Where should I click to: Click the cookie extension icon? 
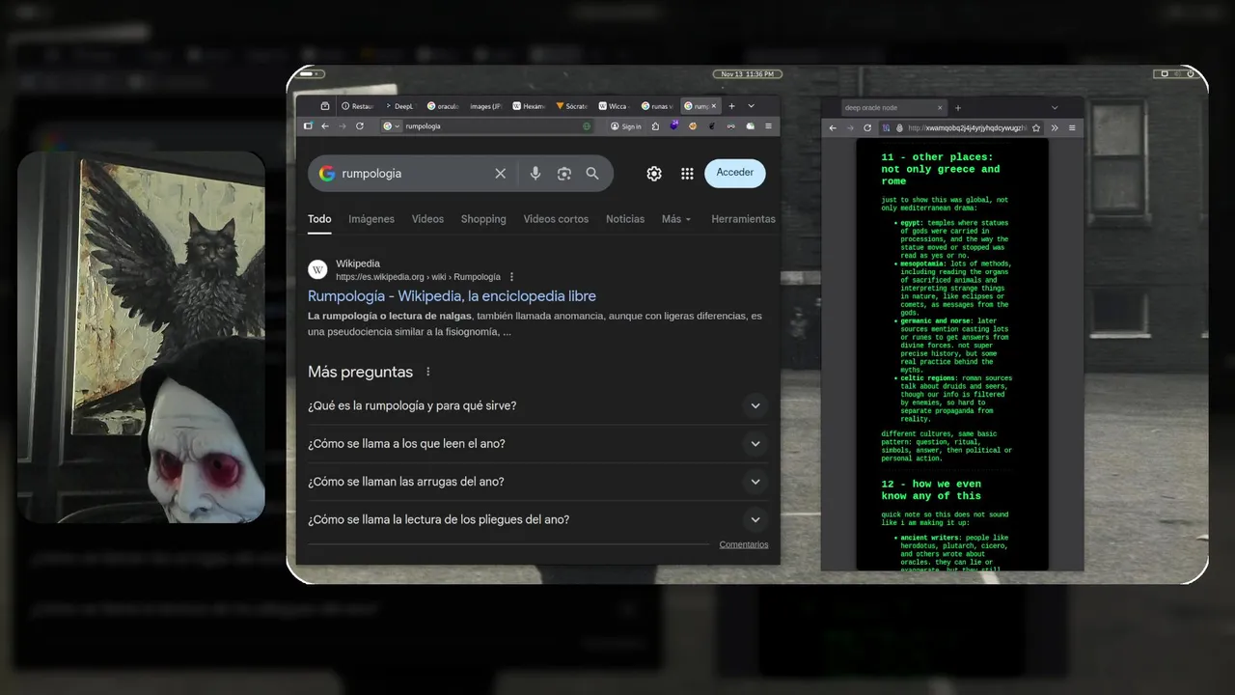pyautogui.click(x=693, y=126)
